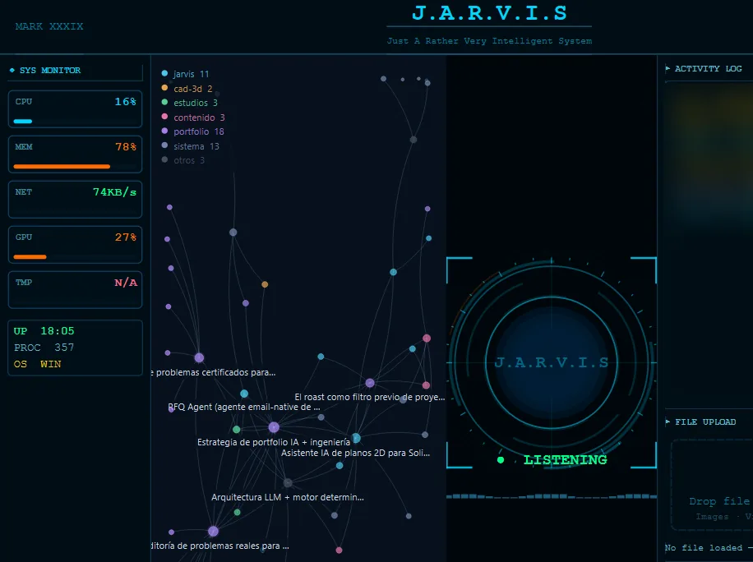Click the MARK XXXIX label
The width and height of the screenshot is (753, 562).
[x=49, y=26]
